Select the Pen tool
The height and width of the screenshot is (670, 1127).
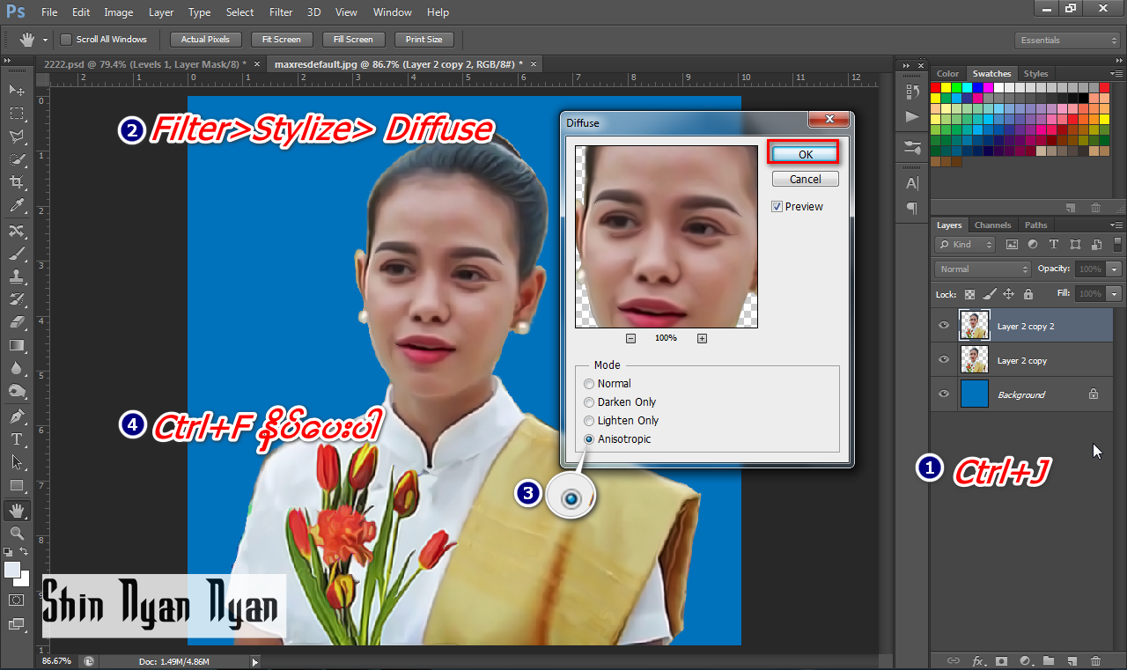(17, 416)
